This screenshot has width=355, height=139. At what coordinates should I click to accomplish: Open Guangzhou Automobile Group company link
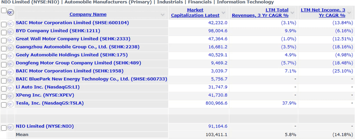78,47
